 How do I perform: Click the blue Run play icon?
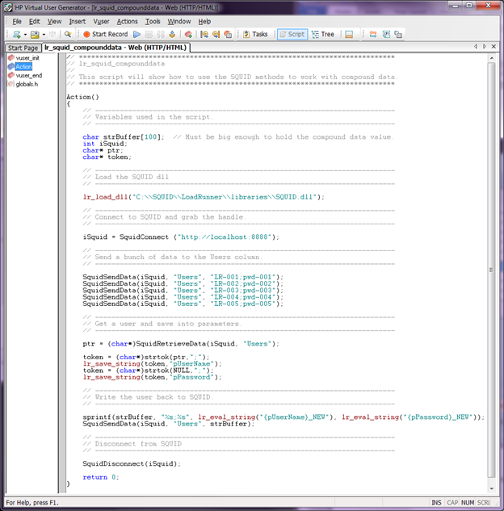(x=137, y=34)
